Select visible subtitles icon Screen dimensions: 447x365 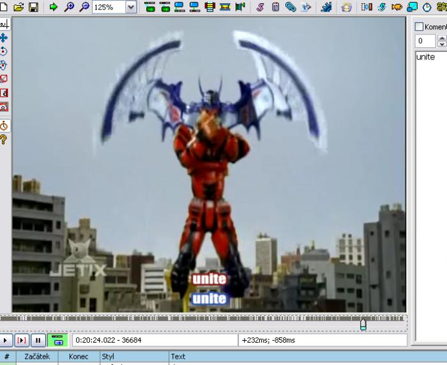210,6
